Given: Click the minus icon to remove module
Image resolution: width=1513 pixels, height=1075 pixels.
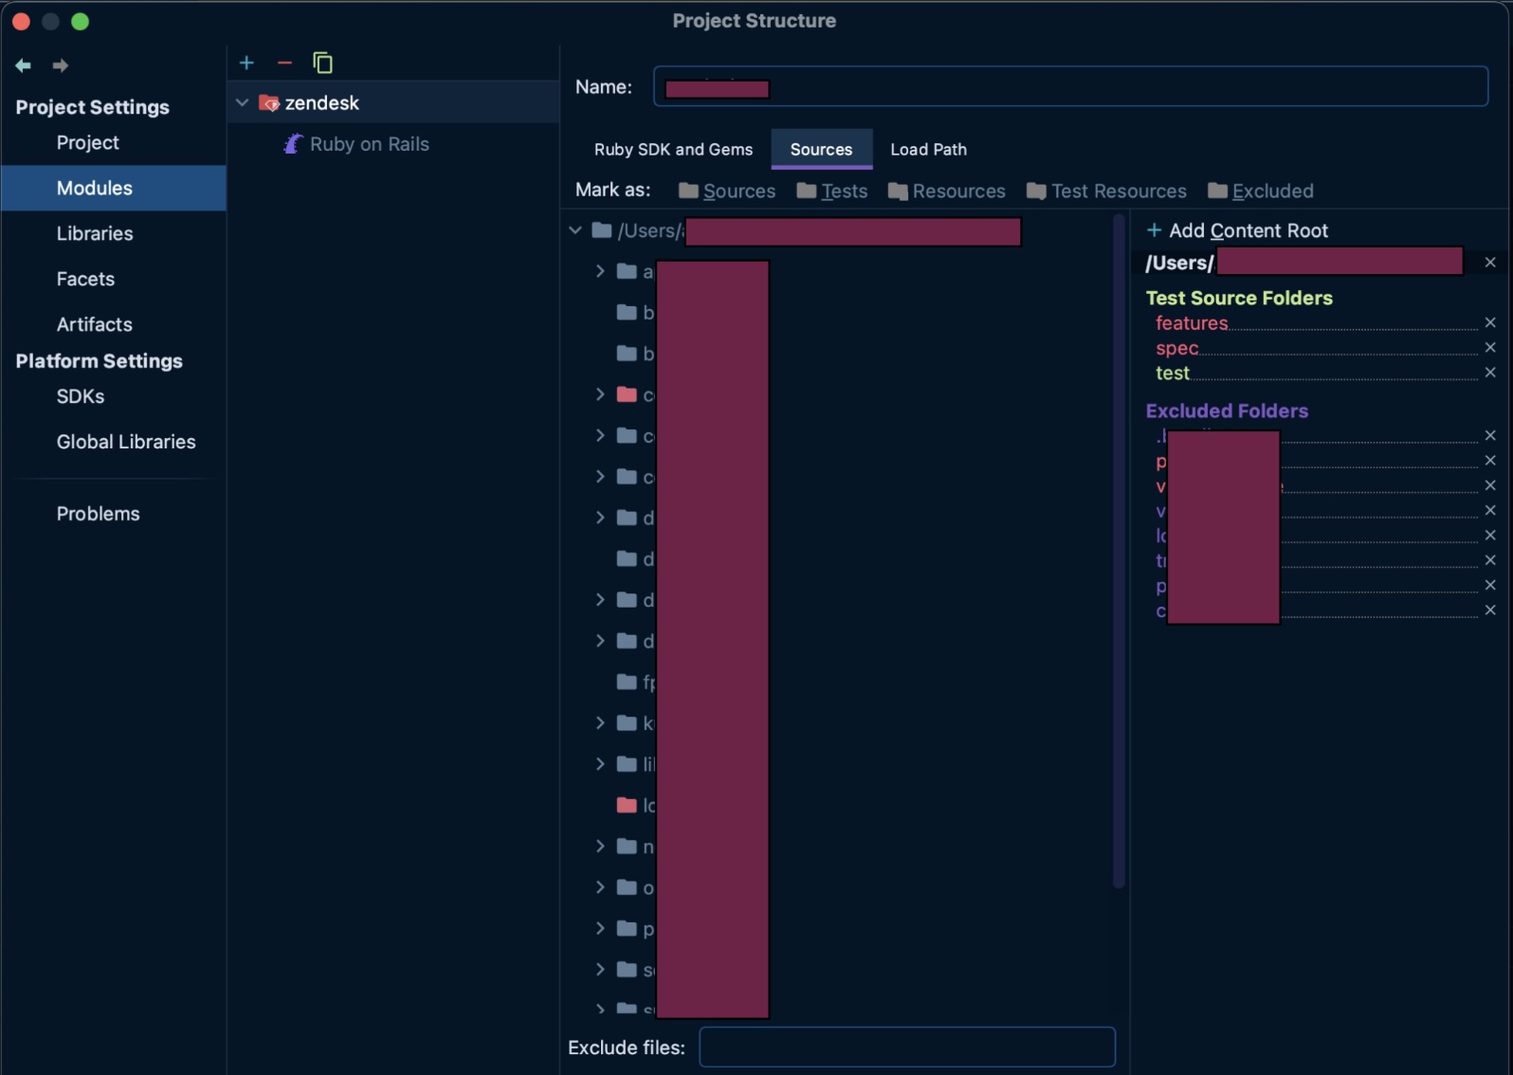Looking at the screenshot, I should click(284, 63).
